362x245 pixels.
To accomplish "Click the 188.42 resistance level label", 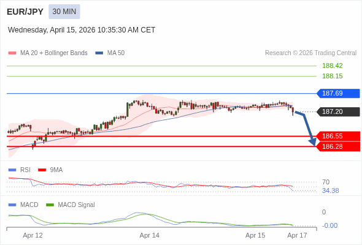I will tap(332, 66).
